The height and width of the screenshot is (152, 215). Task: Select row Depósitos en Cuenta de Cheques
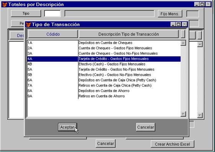[x=104, y=43]
